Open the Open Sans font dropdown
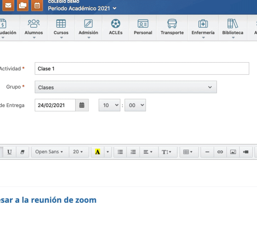This screenshot has width=257, height=244. pyautogui.click(x=49, y=152)
